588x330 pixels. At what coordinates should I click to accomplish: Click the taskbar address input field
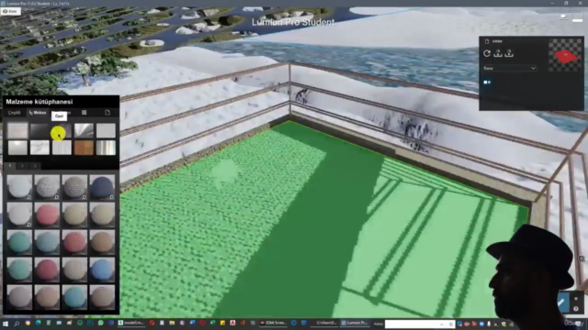coord(419,324)
